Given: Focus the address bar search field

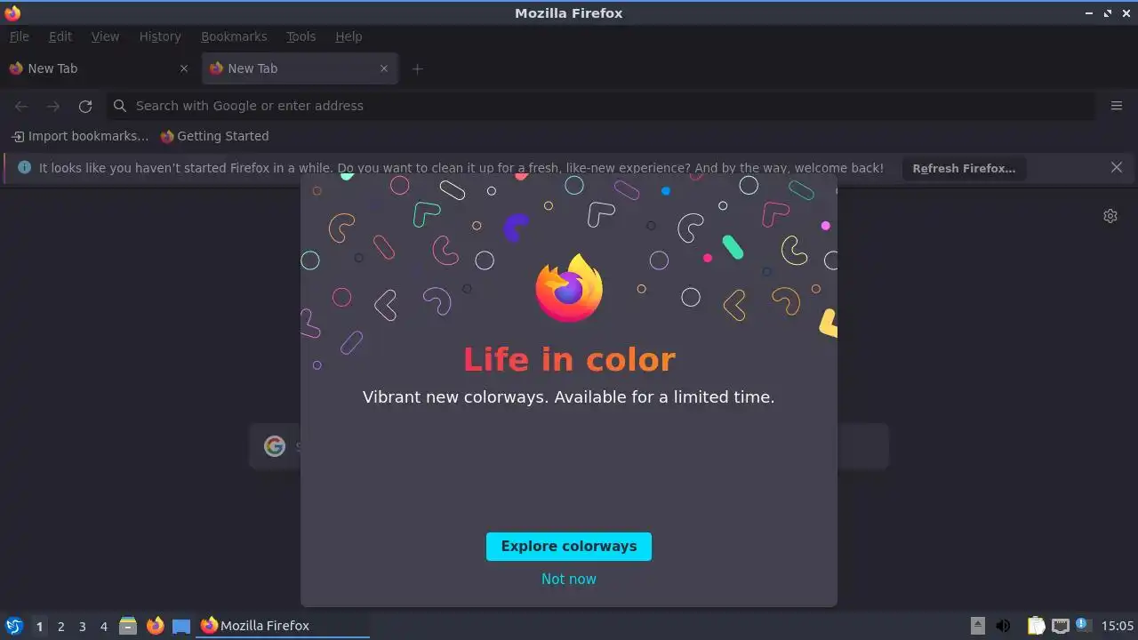Looking at the screenshot, I should [601, 106].
